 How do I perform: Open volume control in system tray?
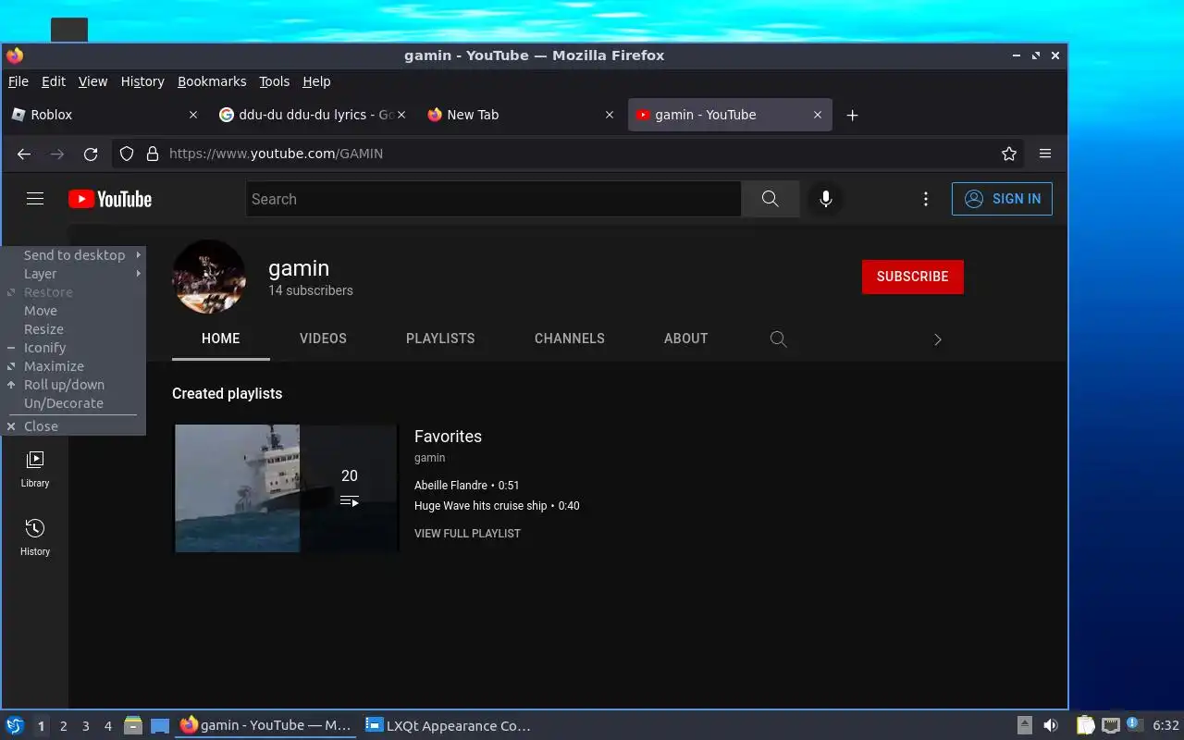[1051, 725]
